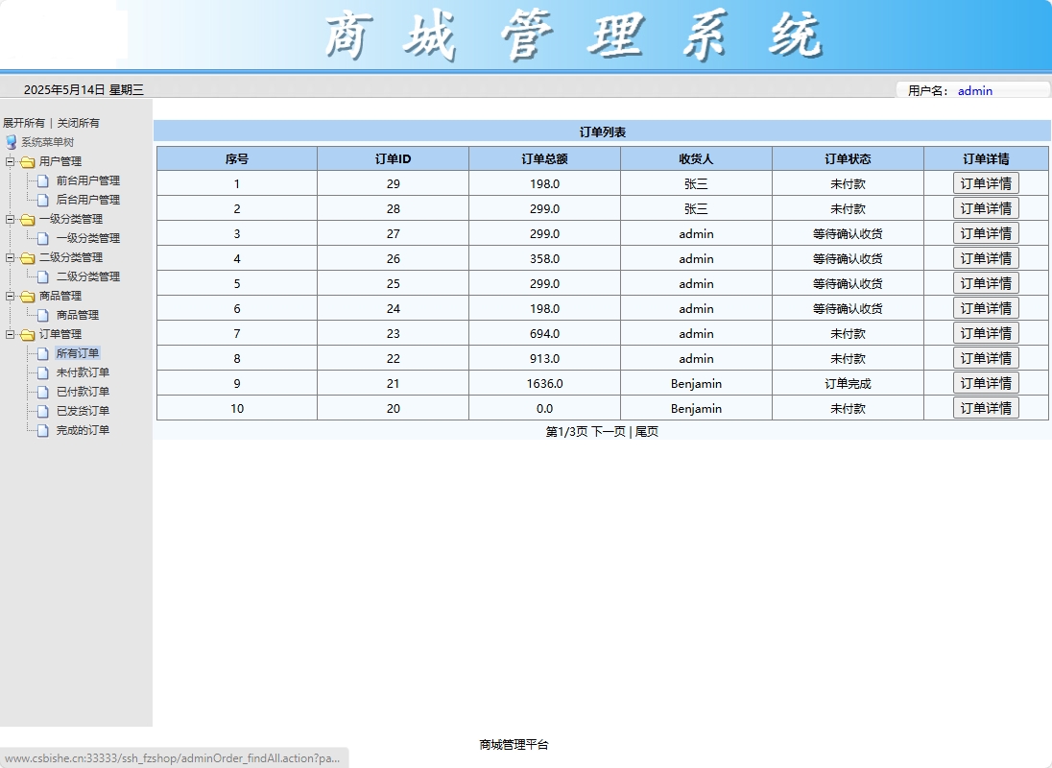Click the document icon beside 完成的订单
Screen dimensions: 1052x768
[43, 429]
